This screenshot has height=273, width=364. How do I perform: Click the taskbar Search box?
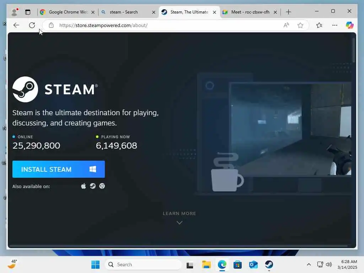[143, 264]
